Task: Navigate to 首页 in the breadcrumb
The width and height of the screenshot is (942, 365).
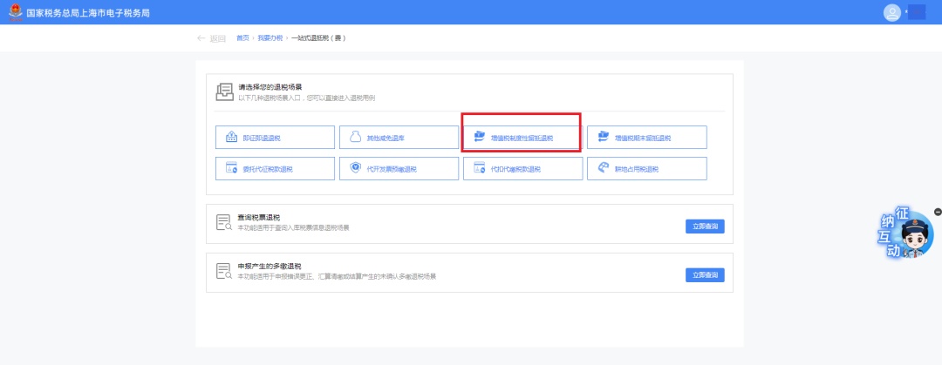Action: tap(242, 38)
